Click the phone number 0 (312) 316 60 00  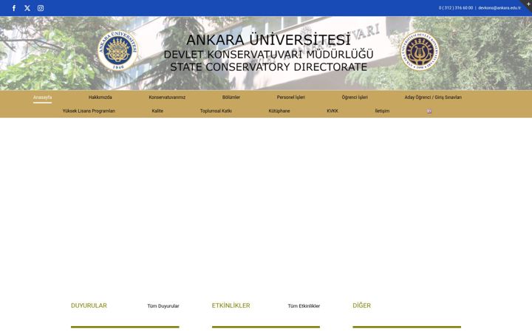pyautogui.click(x=456, y=8)
